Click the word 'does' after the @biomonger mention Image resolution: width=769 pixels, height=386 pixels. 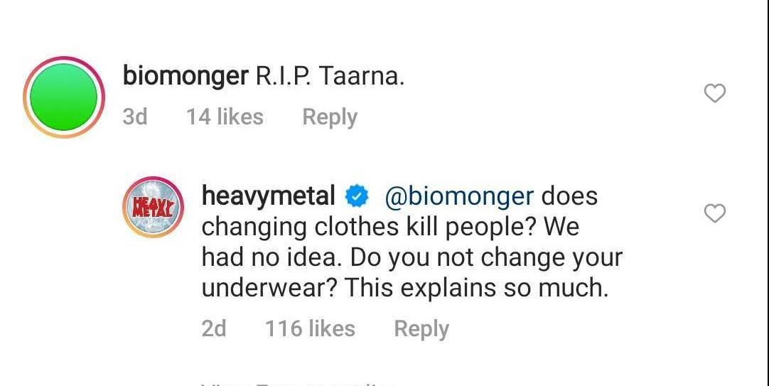[x=569, y=195]
